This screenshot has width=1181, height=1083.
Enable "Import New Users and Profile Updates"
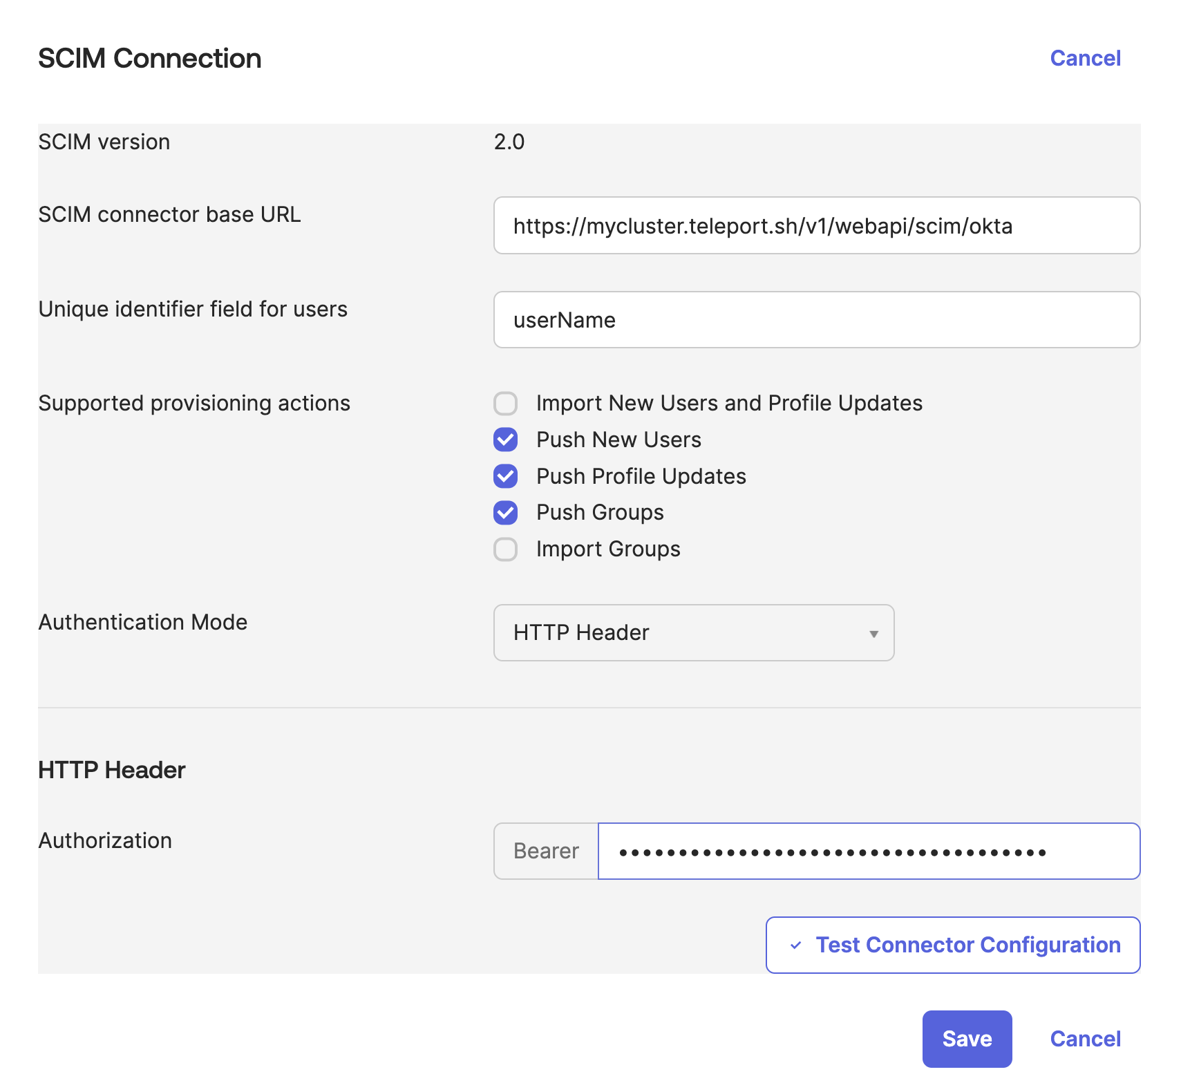(x=505, y=403)
